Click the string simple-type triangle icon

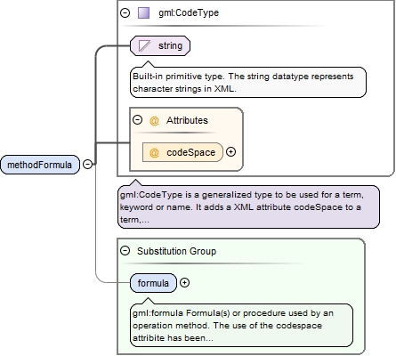144,46
